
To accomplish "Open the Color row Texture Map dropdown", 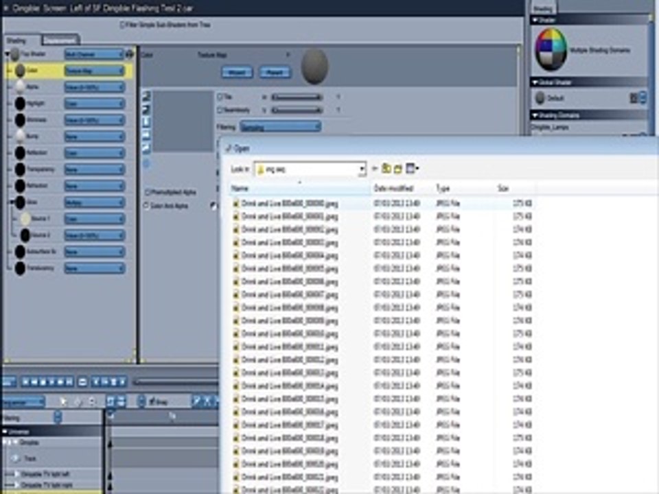I will click(x=94, y=71).
